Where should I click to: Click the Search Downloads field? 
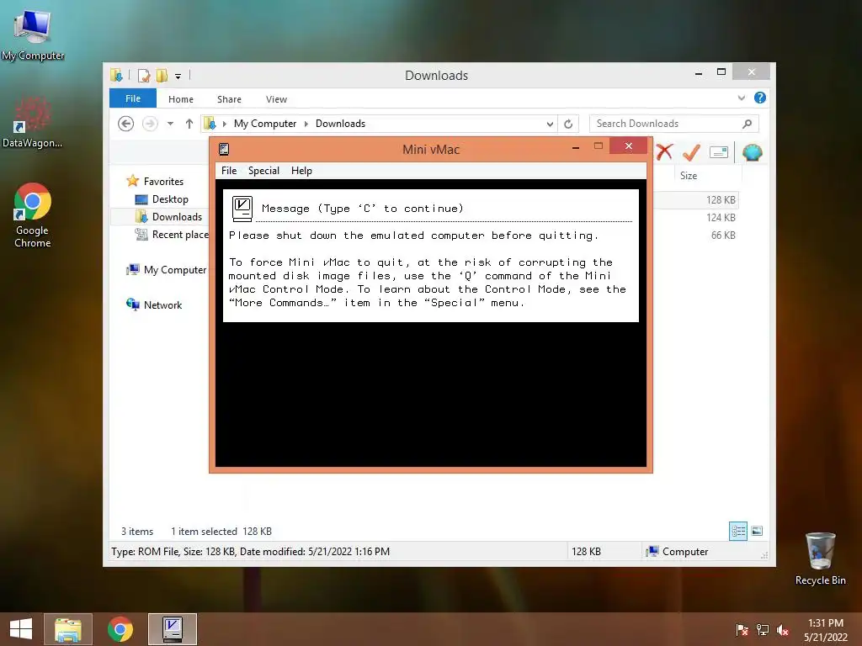pyautogui.click(x=674, y=124)
